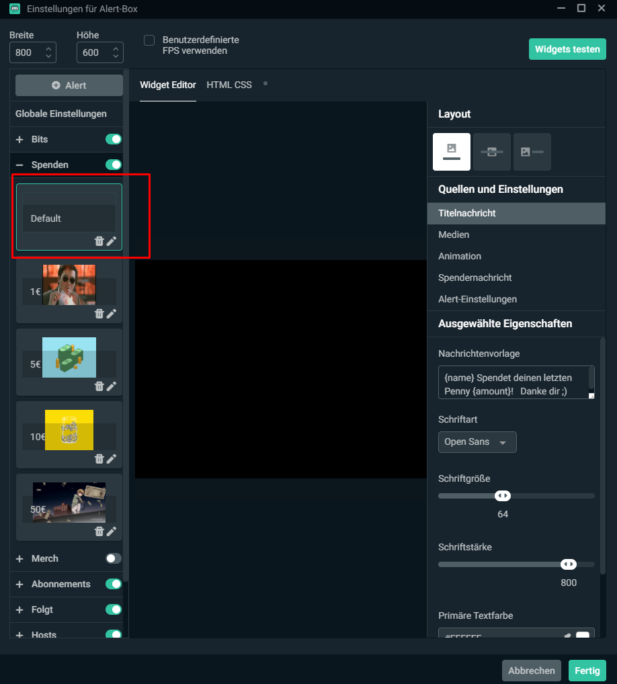Click the Widgets testen button
This screenshot has width=617, height=684.
[567, 49]
